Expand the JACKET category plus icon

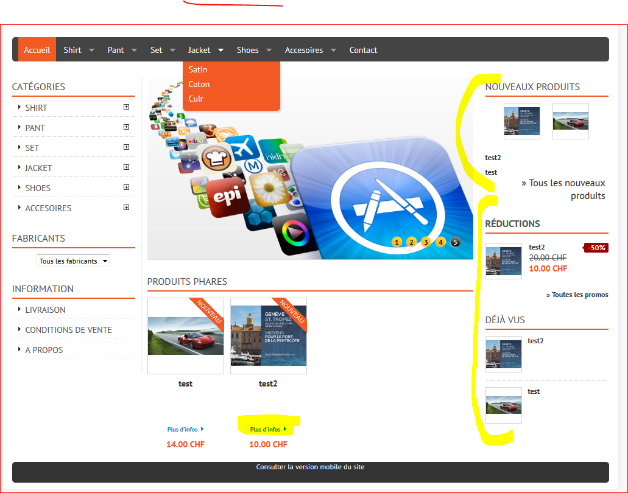(x=126, y=167)
